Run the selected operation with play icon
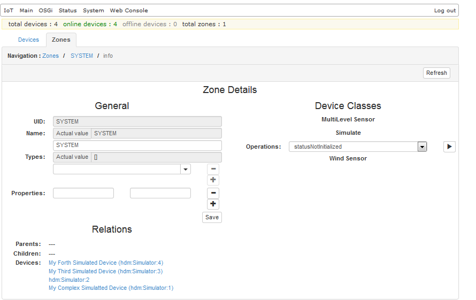 click(x=449, y=147)
